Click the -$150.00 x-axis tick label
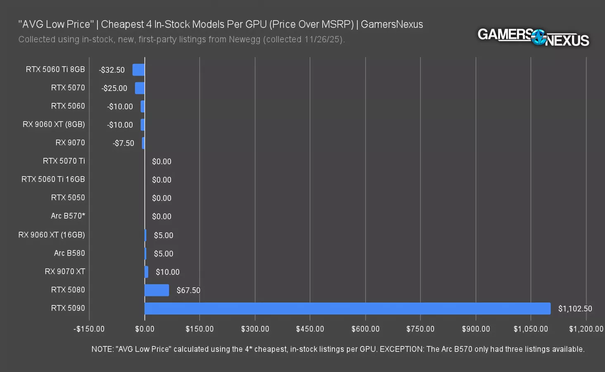 pyautogui.click(x=89, y=329)
